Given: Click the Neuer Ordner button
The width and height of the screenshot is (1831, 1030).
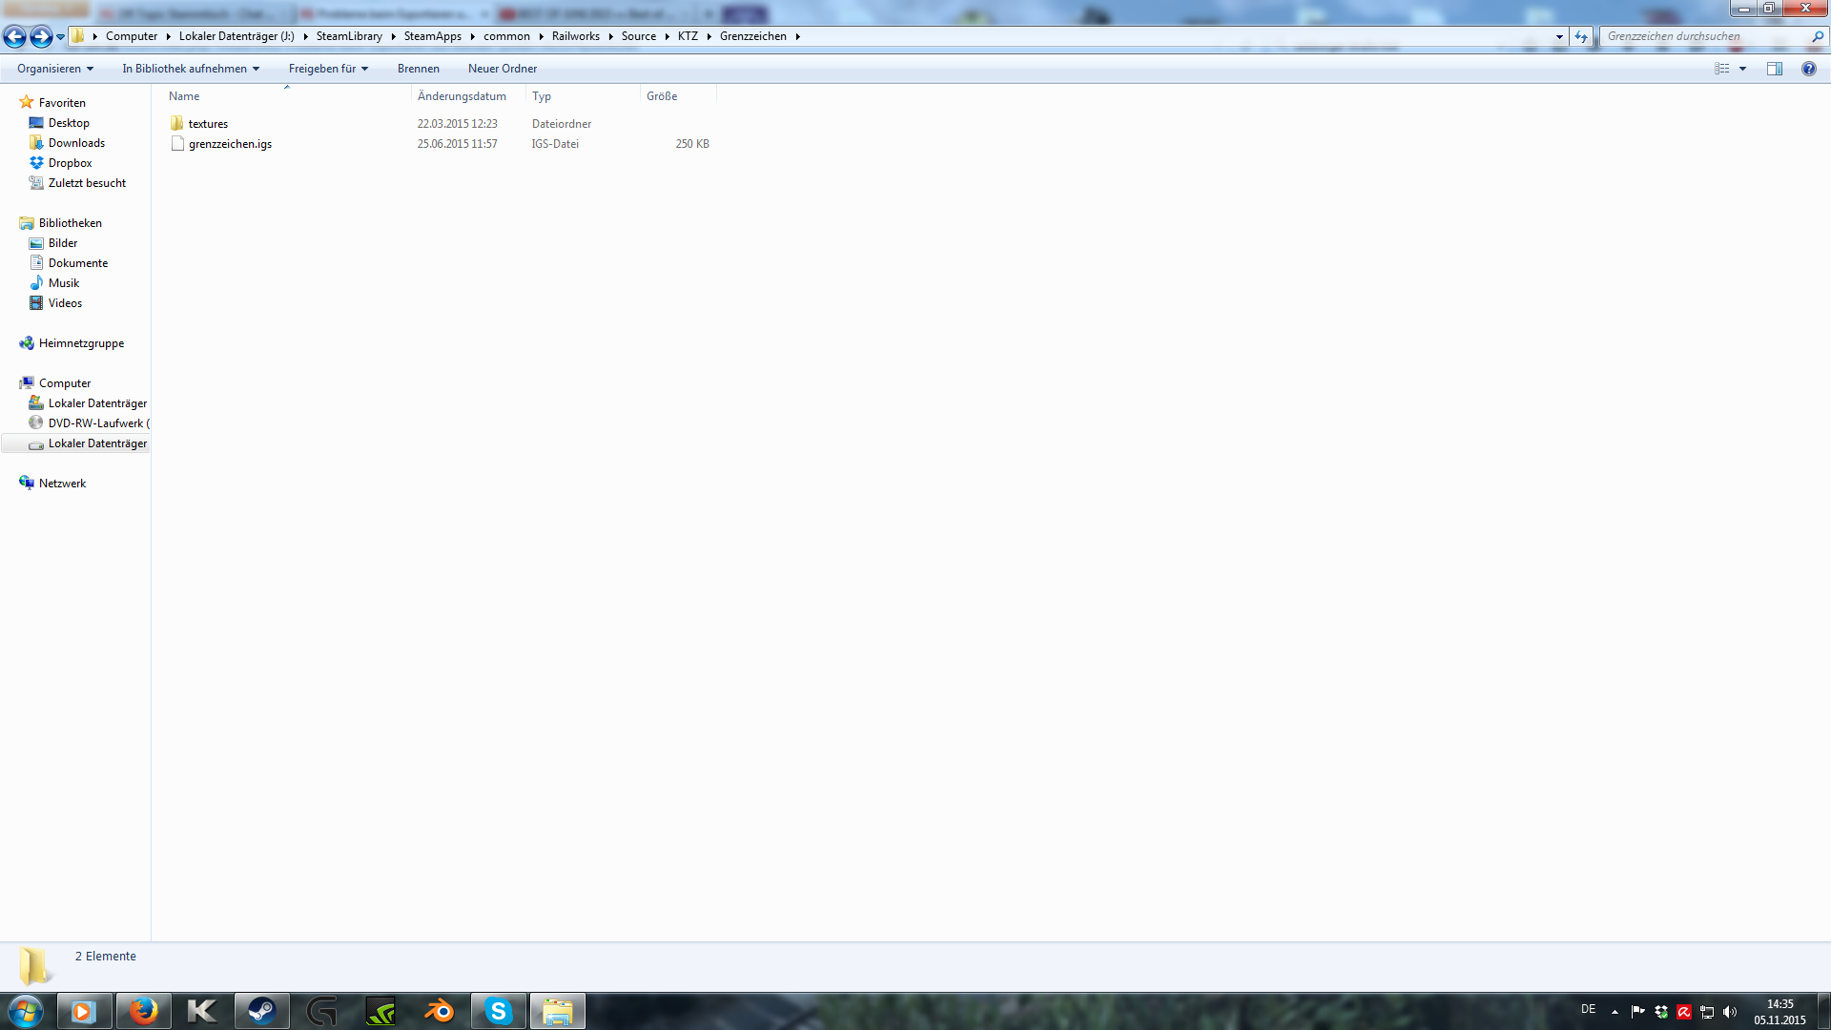Looking at the screenshot, I should pyautogui.click(x=503, y=69).
